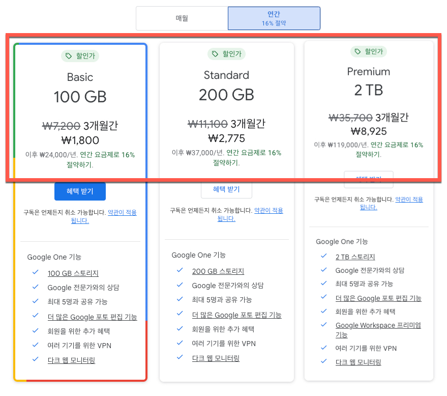The height and width of the screenshot is (396, 447).
Task: Click the 100 GB storage heading
Action: (x=80, y=96)
